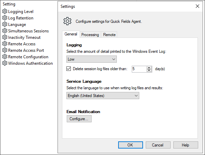This screenshot has width=205, height=155.
Task: Click the gear icon beside Simultaneous Sessions
Action: [x=5, y=31]
